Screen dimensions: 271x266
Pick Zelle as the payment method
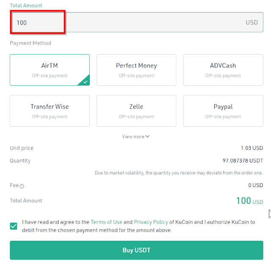[x=136, y=111]
